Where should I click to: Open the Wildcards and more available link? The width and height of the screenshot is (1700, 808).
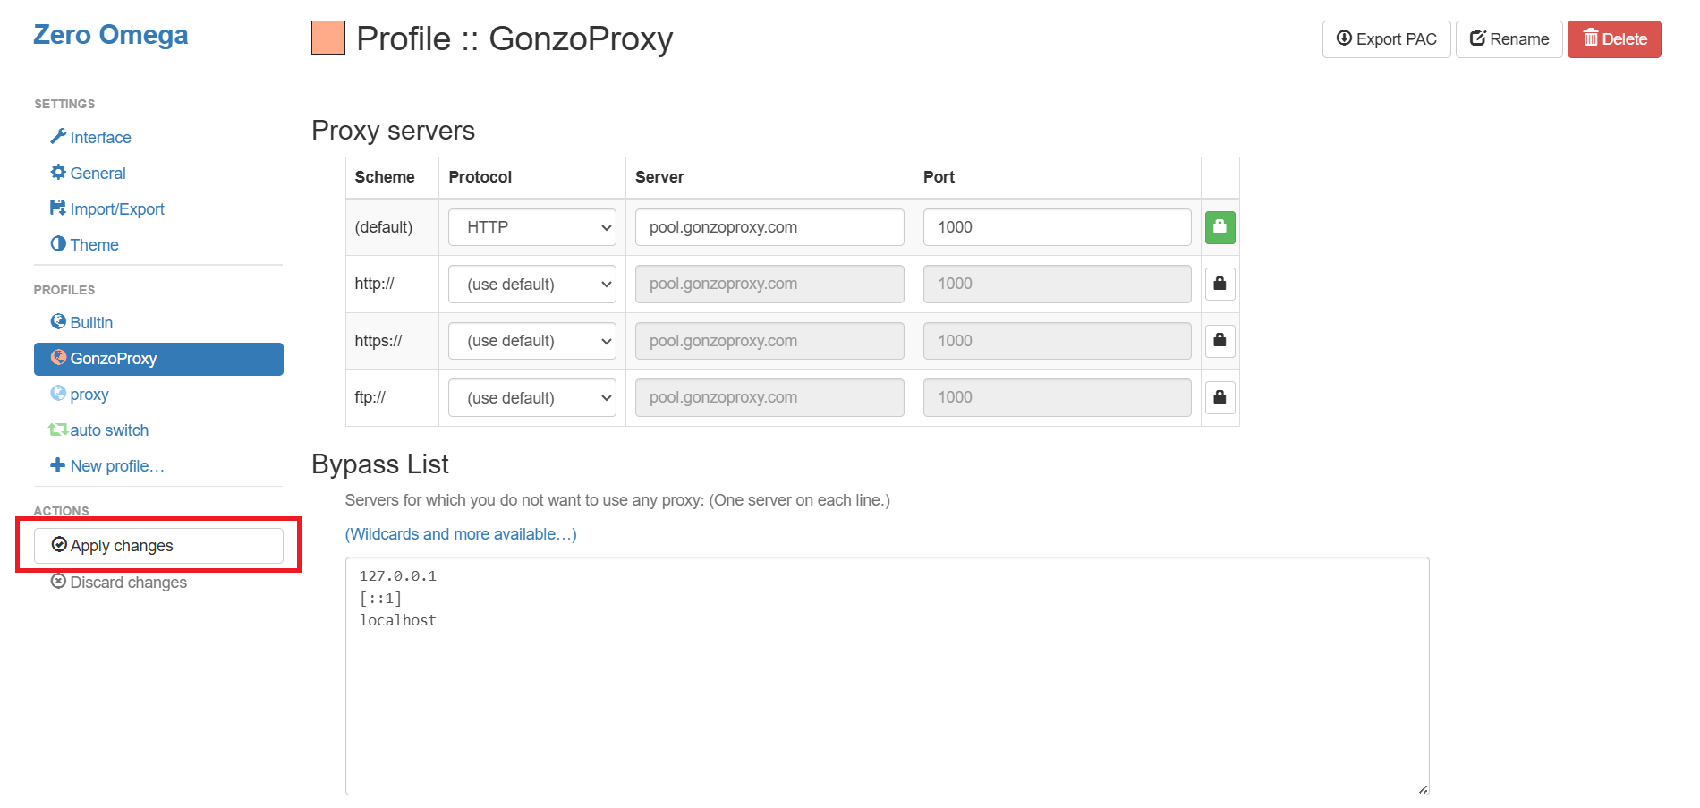(x=461, y=534)
